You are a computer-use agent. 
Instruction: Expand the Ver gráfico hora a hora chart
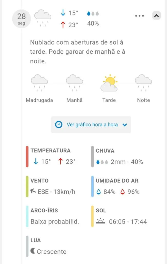coord(91,125)
